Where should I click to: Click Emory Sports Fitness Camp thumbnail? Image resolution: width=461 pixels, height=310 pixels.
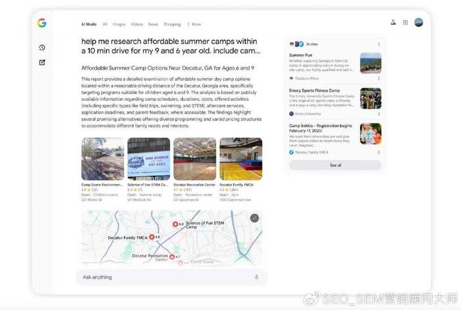pyautogui.click(x=370, y=98)
